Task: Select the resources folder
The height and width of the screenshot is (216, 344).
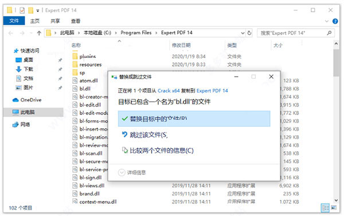Action: click(91, 65)
